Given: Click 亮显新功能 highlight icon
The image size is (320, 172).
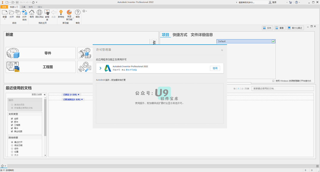Looking at the screenshot, I should [69, 12].
